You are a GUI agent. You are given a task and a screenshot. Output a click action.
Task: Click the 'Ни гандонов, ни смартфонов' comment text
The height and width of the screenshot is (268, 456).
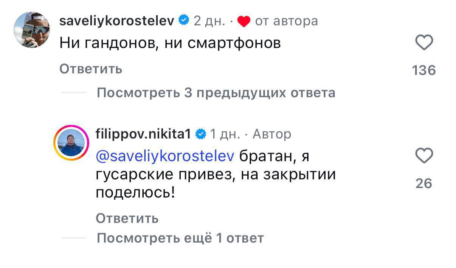(x=170, y=44)
